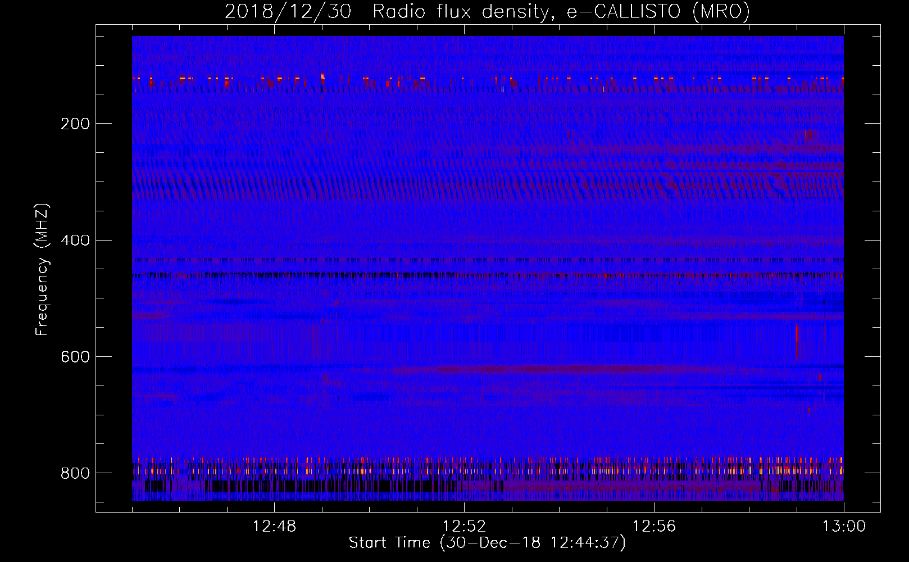Click the '200' frequency tick label
Screen dimensions: 909x562
click(x=75, y=124)
